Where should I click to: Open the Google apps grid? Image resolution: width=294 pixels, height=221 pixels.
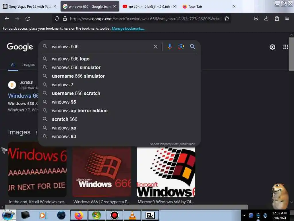286,47
